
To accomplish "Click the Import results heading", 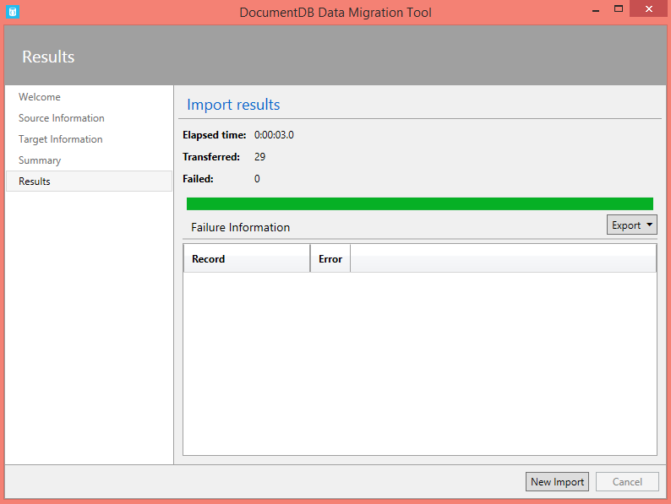I will [233, 105].
